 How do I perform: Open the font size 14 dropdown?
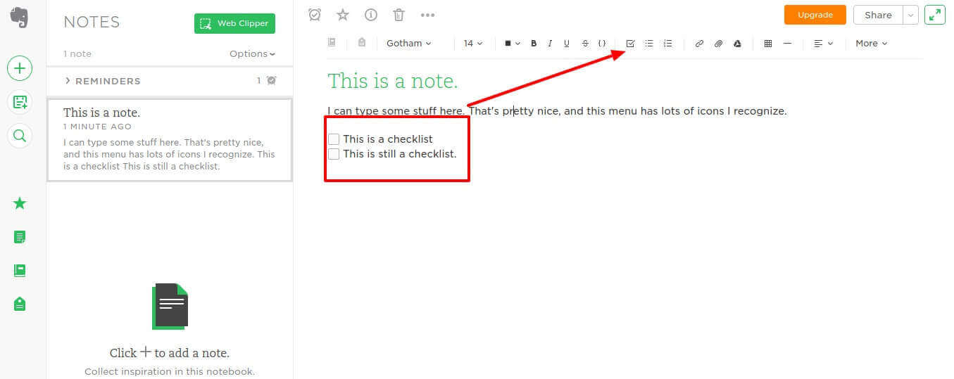pos(473,44)
